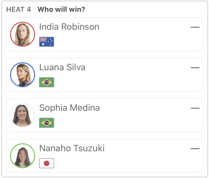Click the dash icon beside Sophia Medina

[x=195, y=108]
